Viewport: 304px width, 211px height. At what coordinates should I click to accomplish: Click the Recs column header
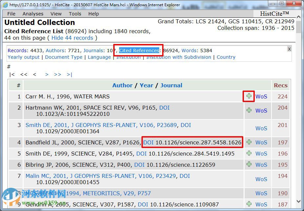tap(281, 85)
